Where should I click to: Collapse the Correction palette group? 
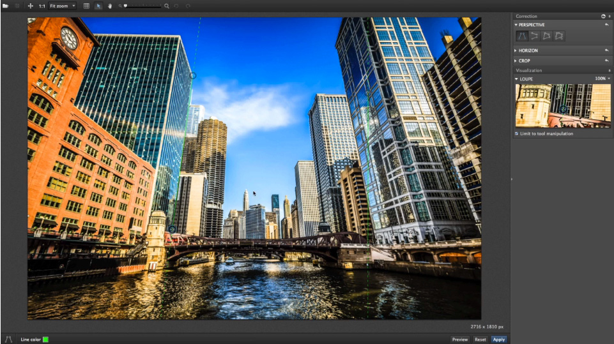tap(610, 17)
